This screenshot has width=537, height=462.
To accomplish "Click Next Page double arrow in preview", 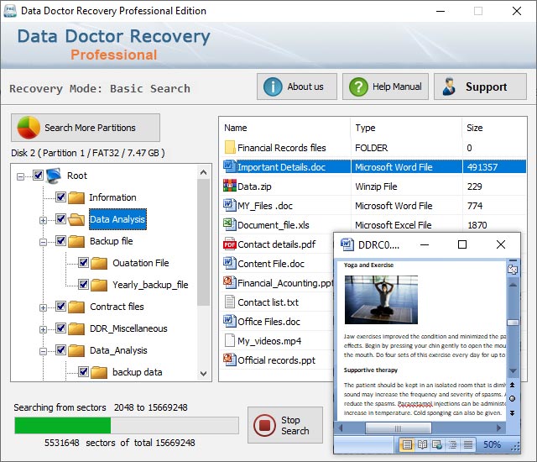I will click(x=512, y=412).
